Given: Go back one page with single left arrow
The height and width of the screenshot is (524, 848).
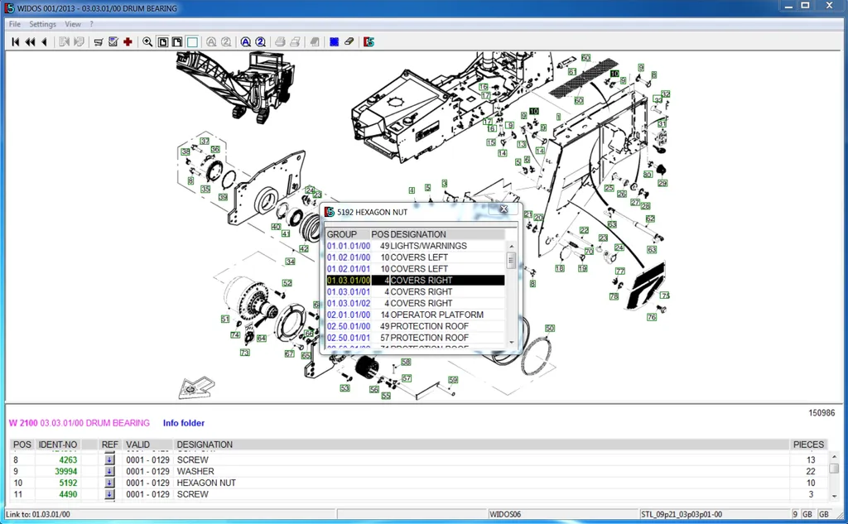Looking at the screenshot, I should [45, 41].
